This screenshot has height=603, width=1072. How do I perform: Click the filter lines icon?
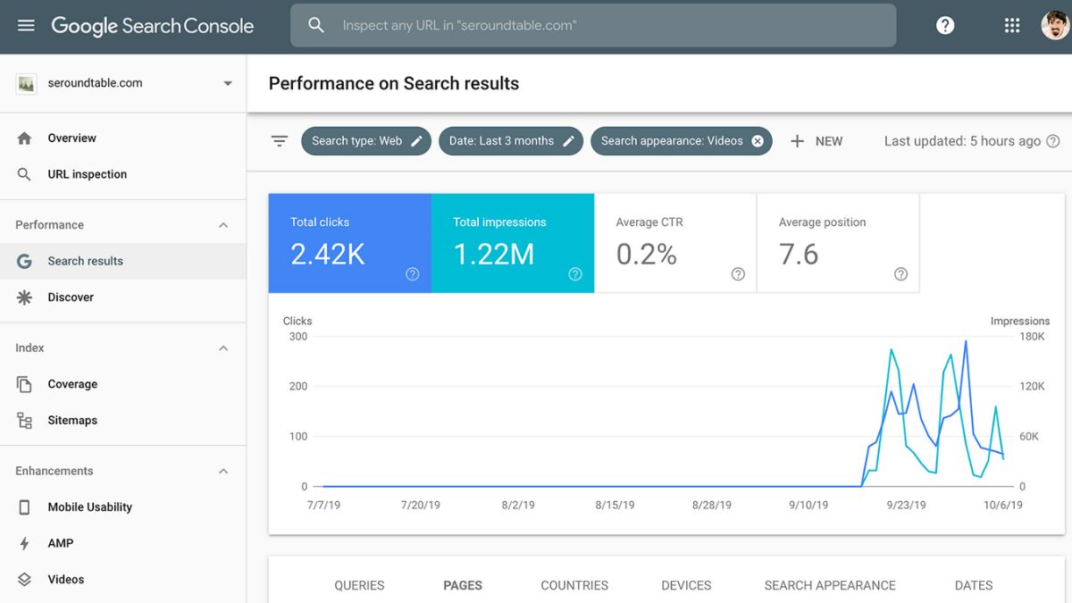280,141
